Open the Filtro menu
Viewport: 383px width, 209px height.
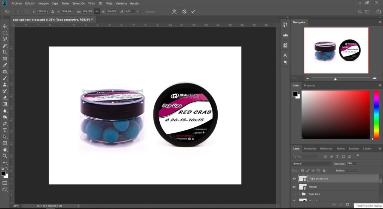pos(92,3)
